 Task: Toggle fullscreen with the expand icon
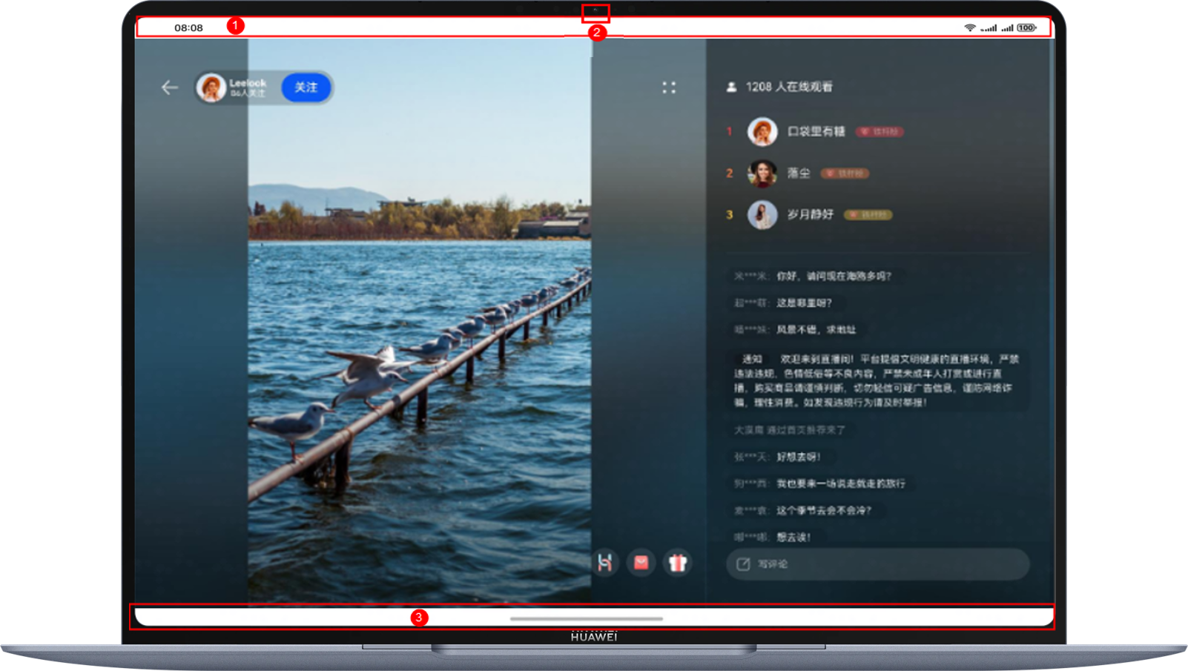tap(670, 87)
